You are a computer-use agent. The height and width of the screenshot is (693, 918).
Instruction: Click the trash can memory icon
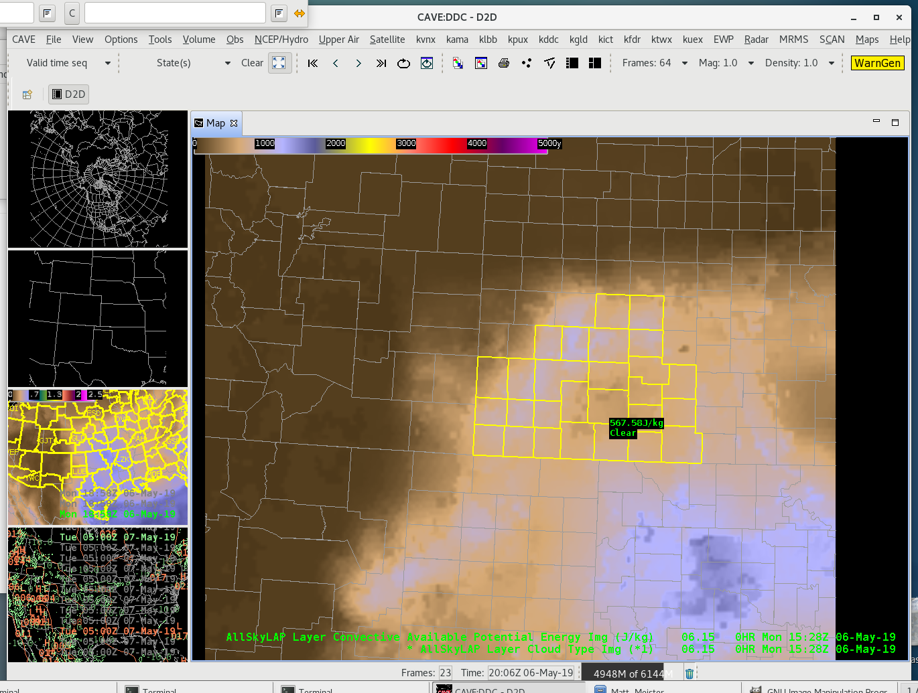[x=690, y=674]
